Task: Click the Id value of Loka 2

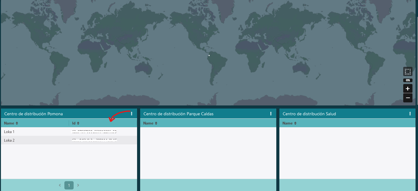Action: point(94,140)
